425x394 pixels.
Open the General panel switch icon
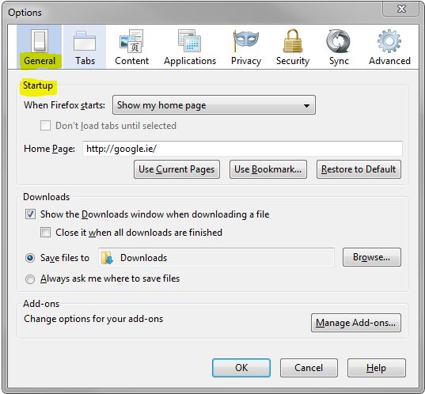click(40, 40)
